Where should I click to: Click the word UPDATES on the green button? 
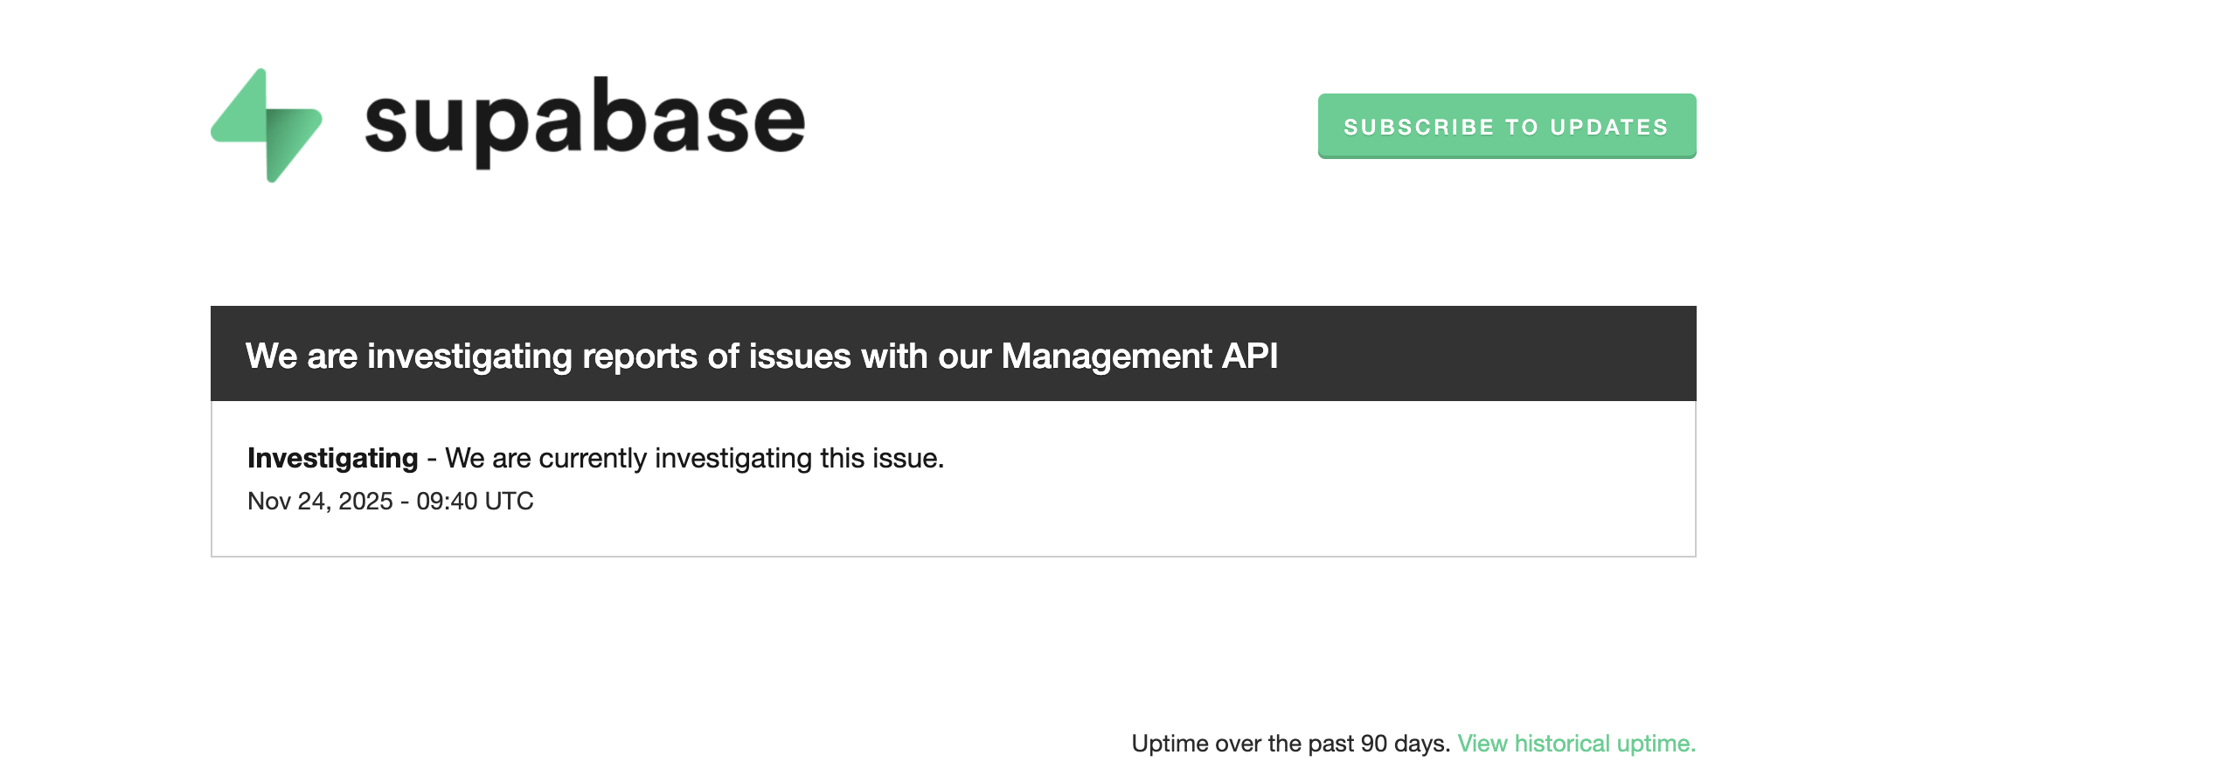(x=1609, y=127)
